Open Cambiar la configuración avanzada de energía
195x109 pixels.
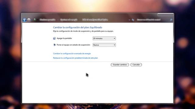(x=72, y=54)
